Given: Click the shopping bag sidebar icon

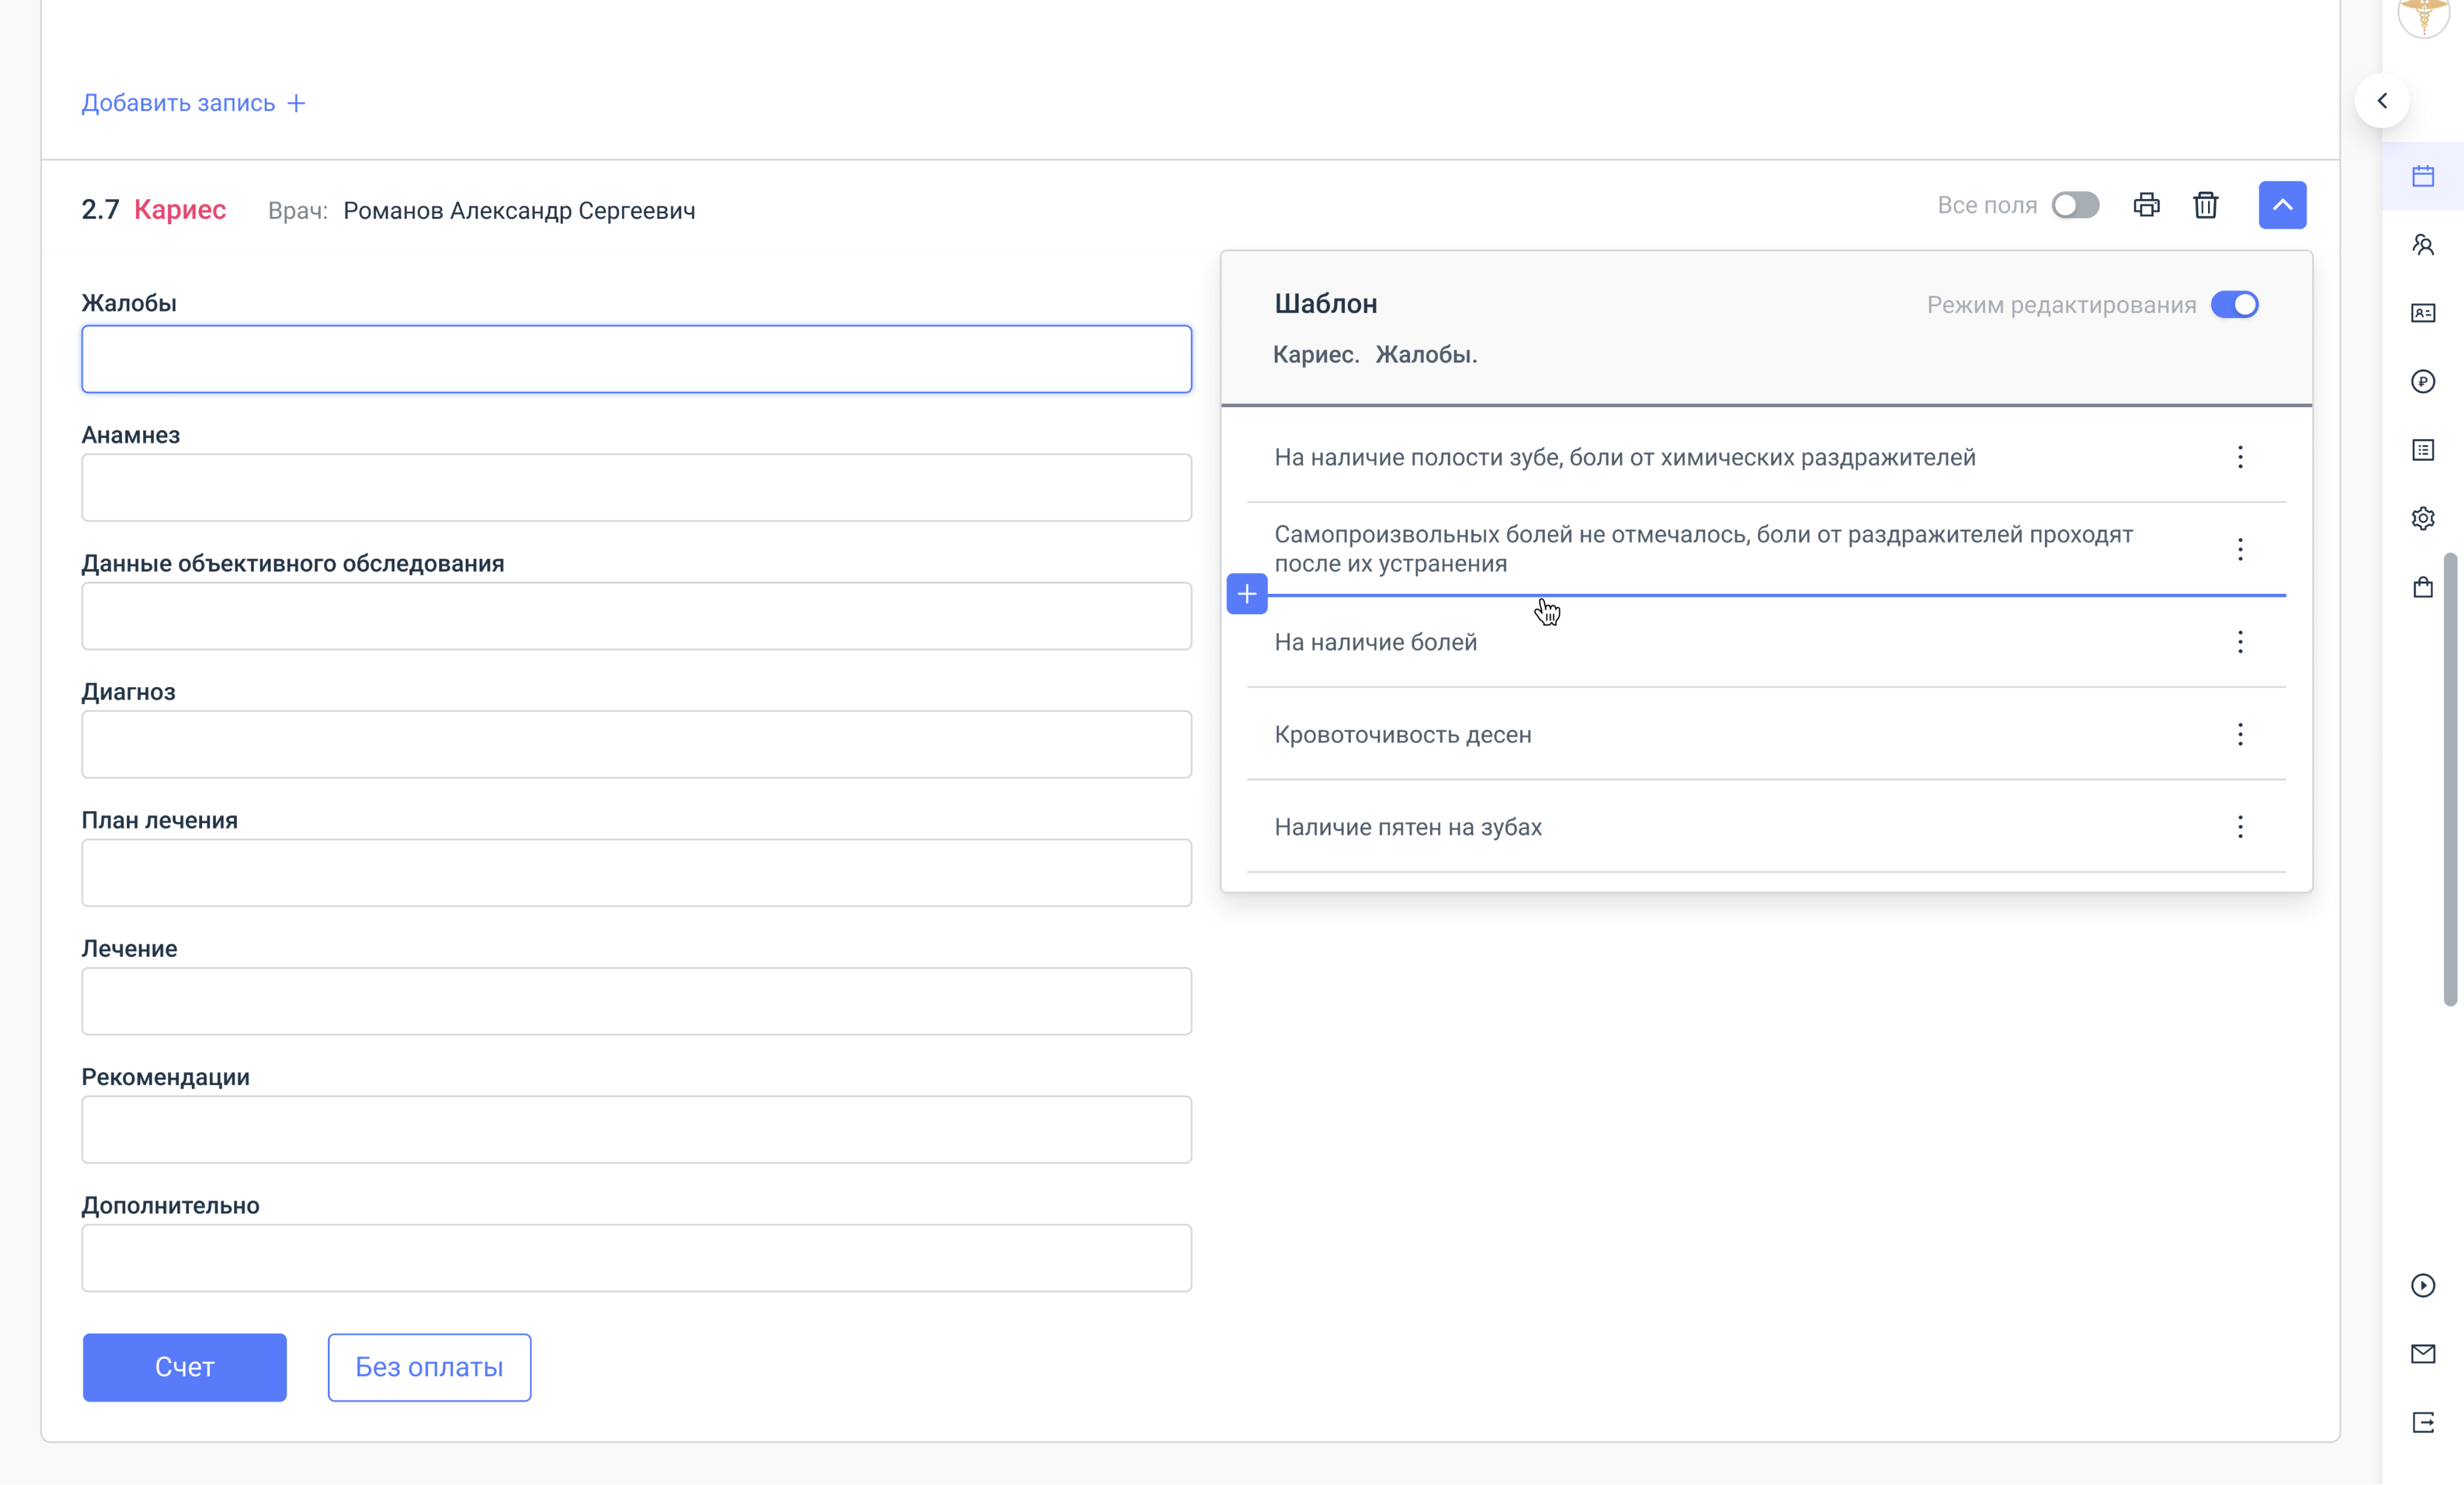Looking at the screenshot, I should (2423, 587).
